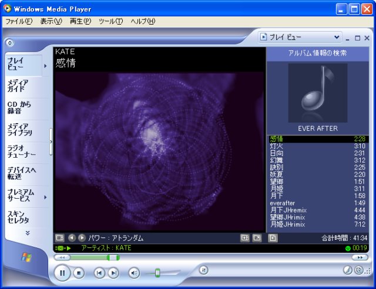
Task: Click the green status icon beside 00:19
Action: coord(348,249)
